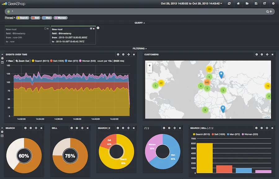
Task: Toggle Women swatch in events legend
Action: point(80,61)
